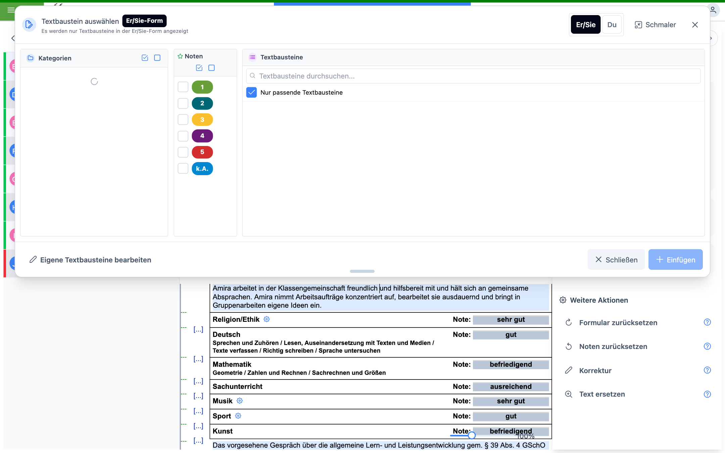The width and height of the screenshot is (725, 453).
Task: Uncheck Nur passende Textbausteine
Action: click(251, 92)
